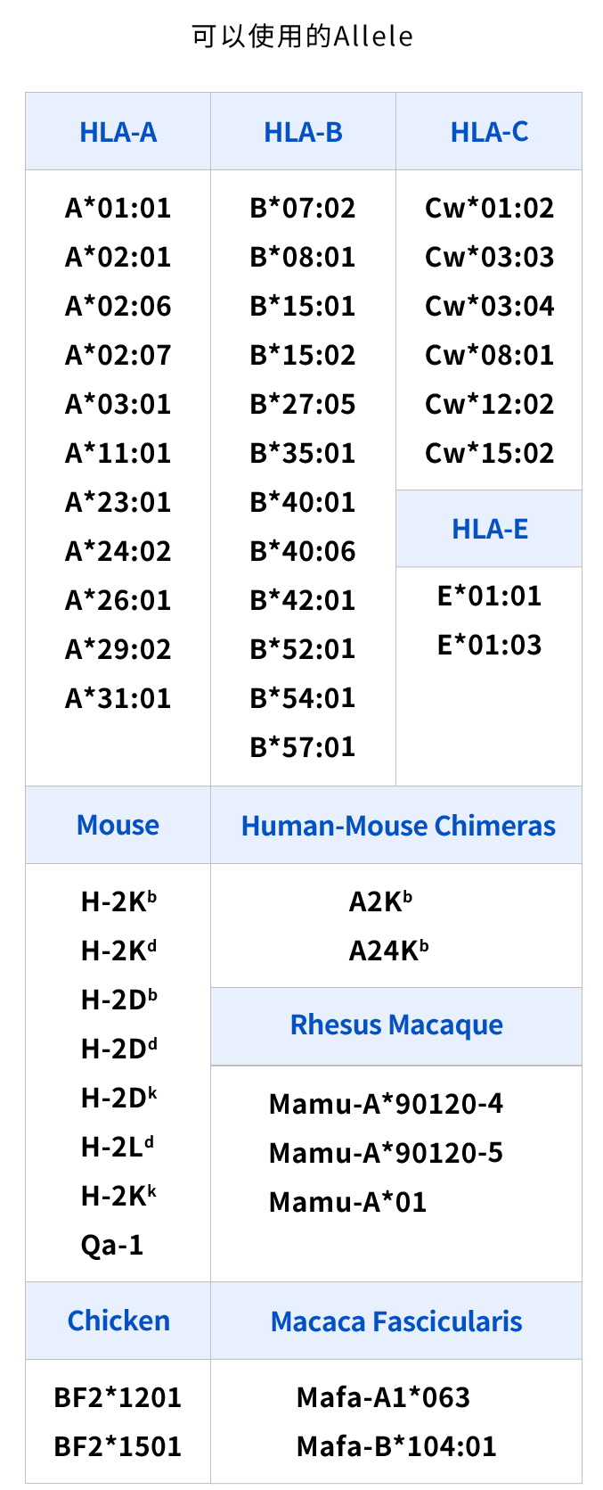Viewport: 603px width, 1490px height.
Task: Click the A*02:01 allele entry
Action: 118,258
